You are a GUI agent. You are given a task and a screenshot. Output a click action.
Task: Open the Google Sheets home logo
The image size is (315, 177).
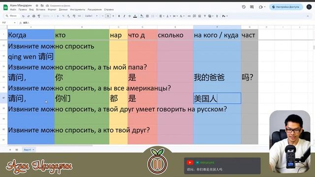(x=5, y=7)
